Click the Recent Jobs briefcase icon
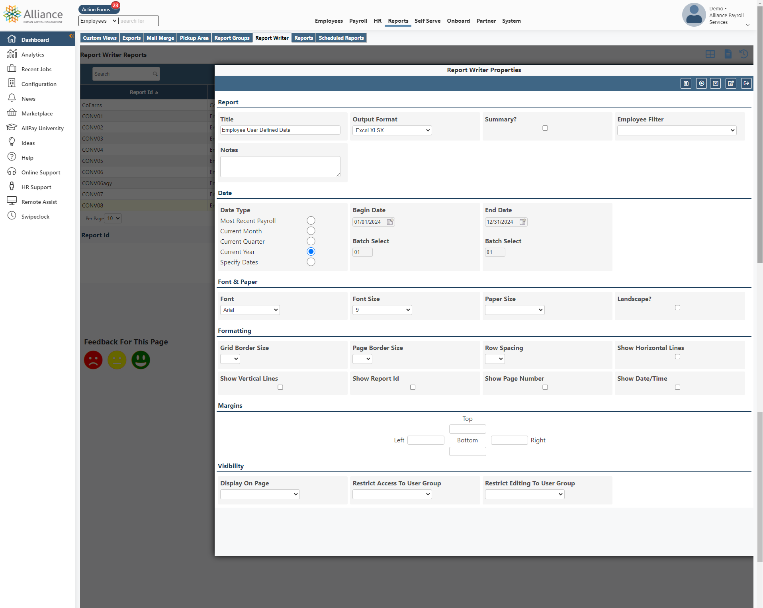763x608 pixels. coord(12,68)
